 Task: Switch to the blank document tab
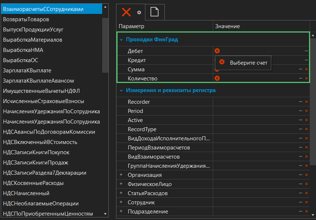point(155,12)
